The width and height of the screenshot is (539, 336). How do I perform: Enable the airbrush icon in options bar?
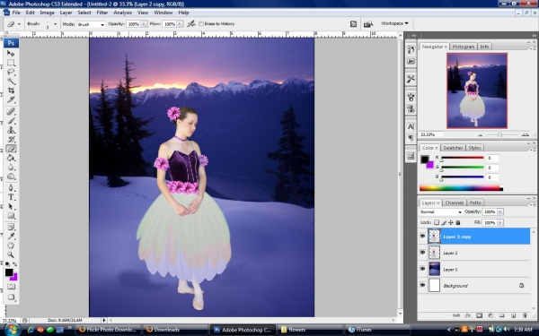point(191,23)
